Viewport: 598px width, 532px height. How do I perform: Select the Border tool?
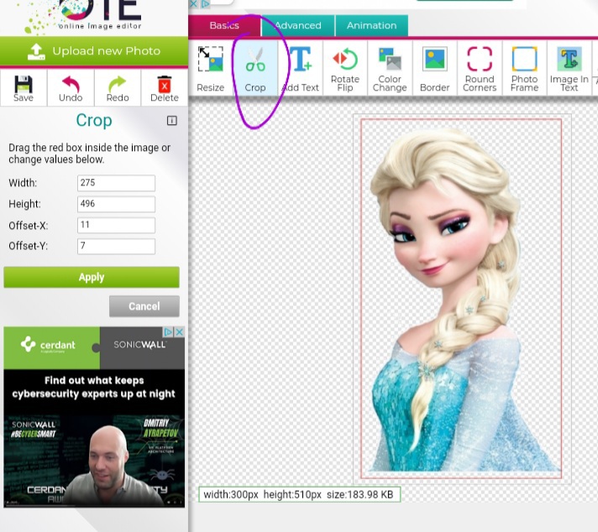pos(435,68)
